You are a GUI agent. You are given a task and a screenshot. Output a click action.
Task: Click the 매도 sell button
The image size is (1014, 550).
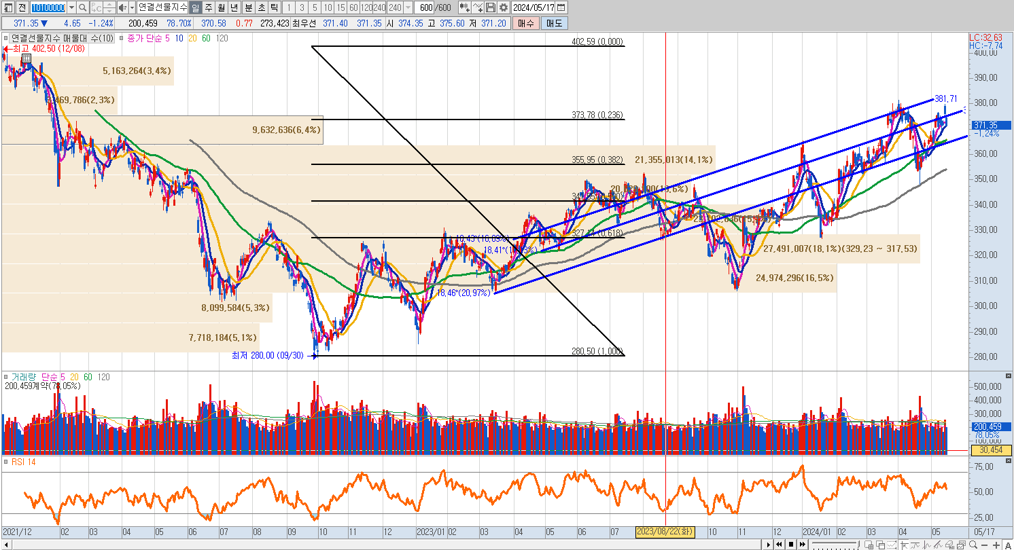[554, 23]
